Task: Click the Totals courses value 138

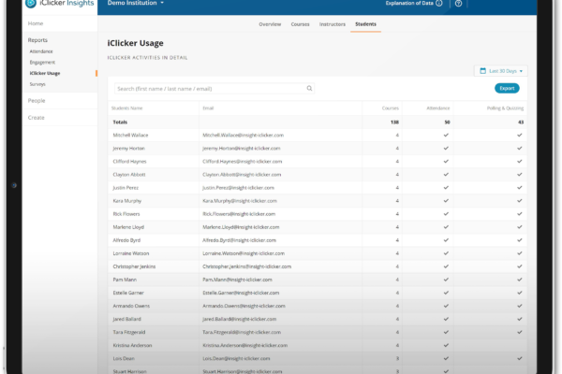Action: tap(394, 122)
